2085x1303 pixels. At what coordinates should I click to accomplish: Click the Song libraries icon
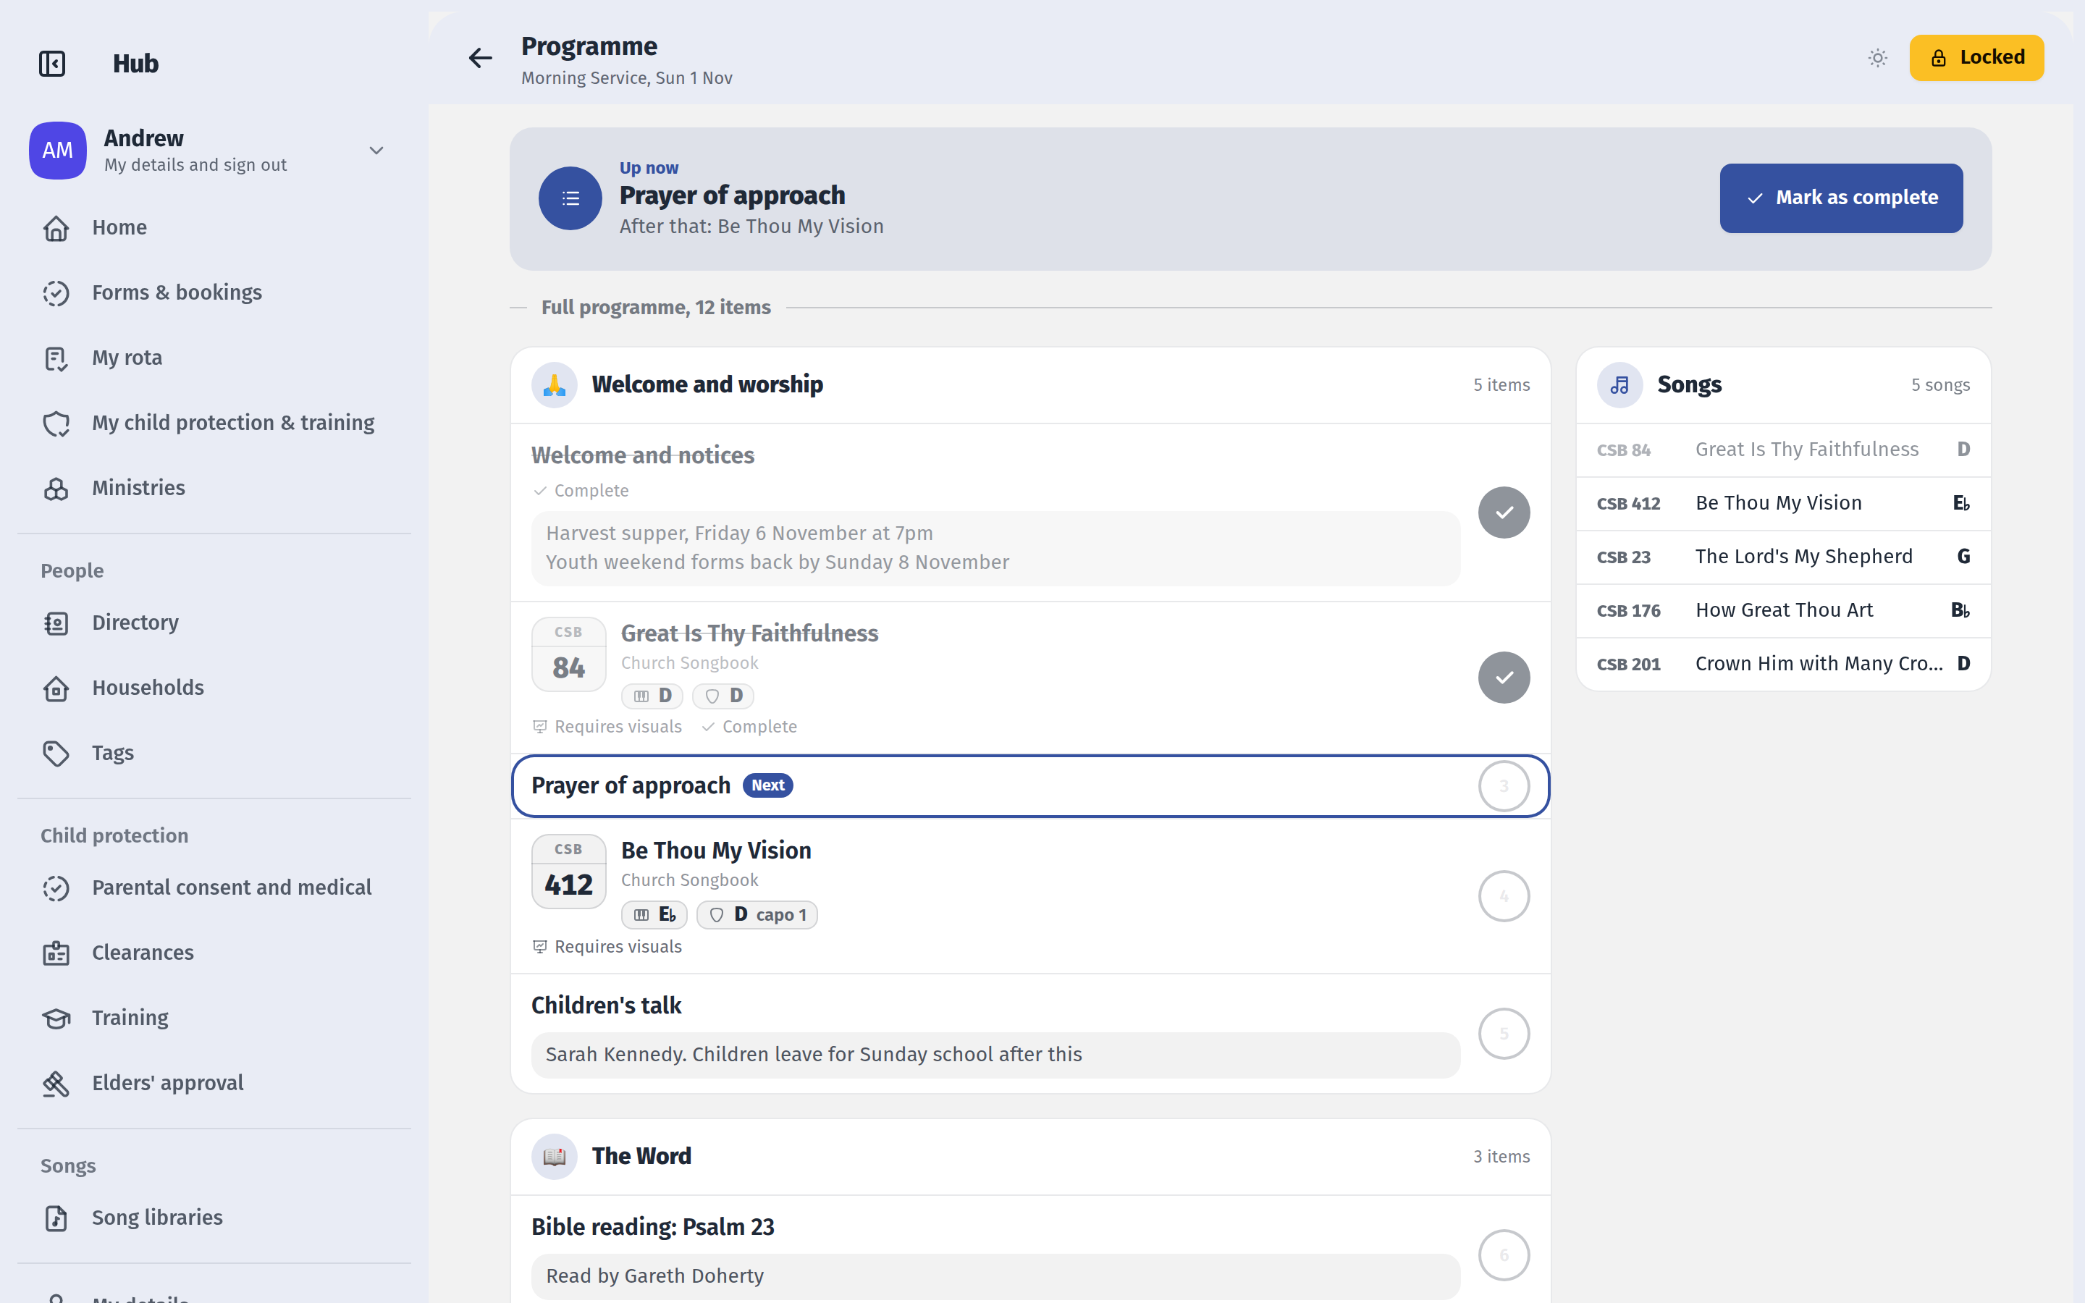click(56, 1218)
